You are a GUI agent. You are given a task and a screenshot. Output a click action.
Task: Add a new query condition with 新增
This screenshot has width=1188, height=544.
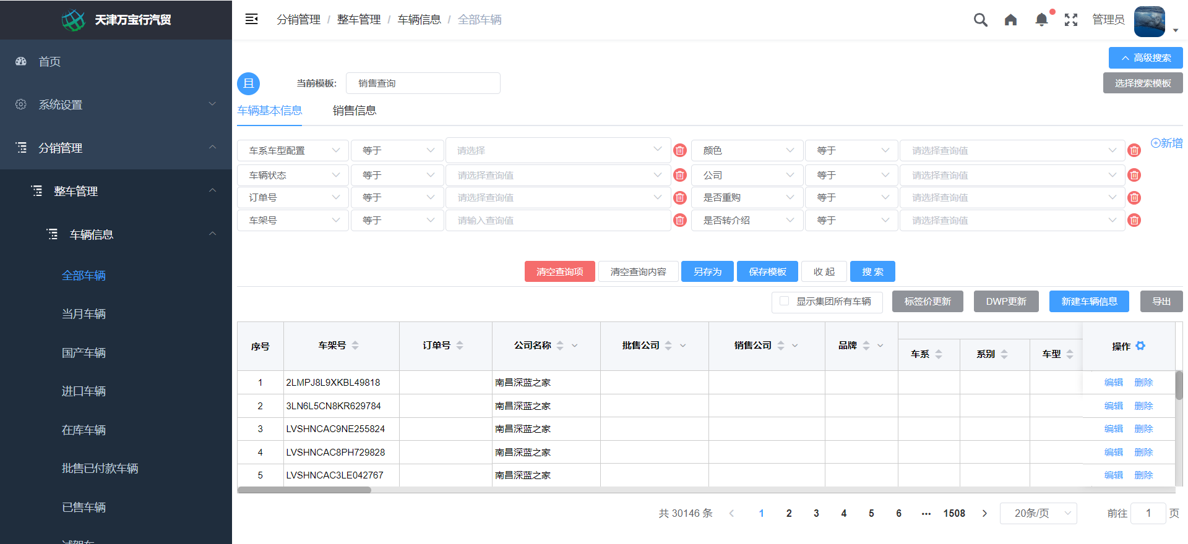(1166, 143)
